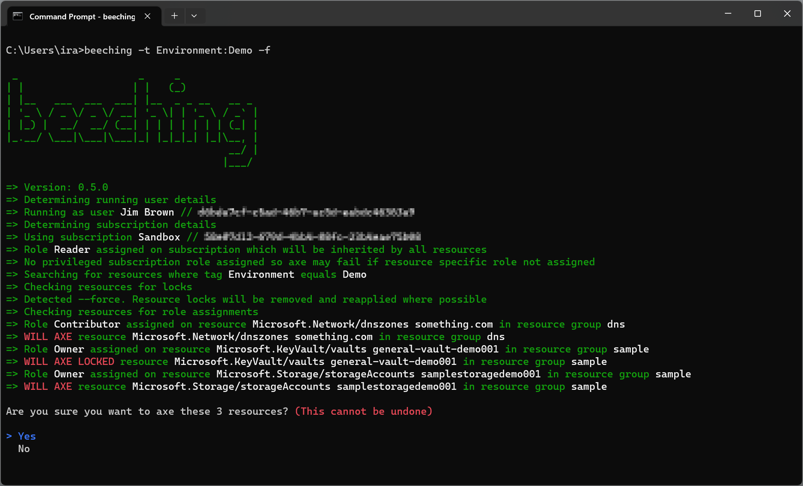This screenshot has height=486, width=803.
Task: Open a new terminal tab with the plus button
Action: 174,15
